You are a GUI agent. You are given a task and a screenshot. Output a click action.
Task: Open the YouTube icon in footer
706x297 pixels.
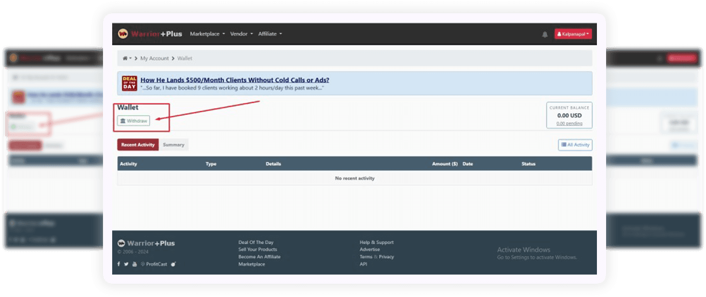click(135, 264)
